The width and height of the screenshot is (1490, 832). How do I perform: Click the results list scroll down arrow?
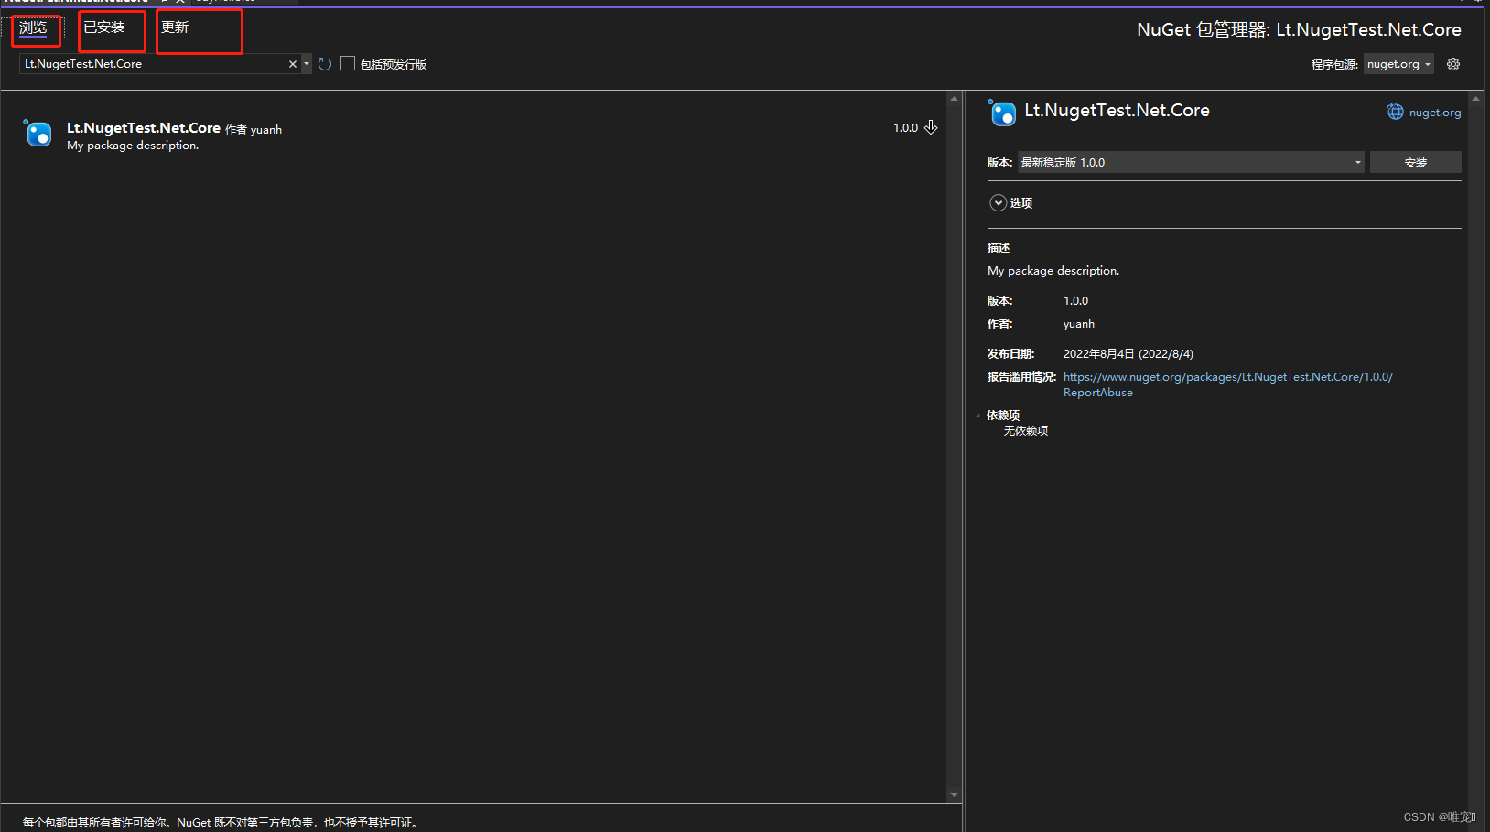click(954, 794)
